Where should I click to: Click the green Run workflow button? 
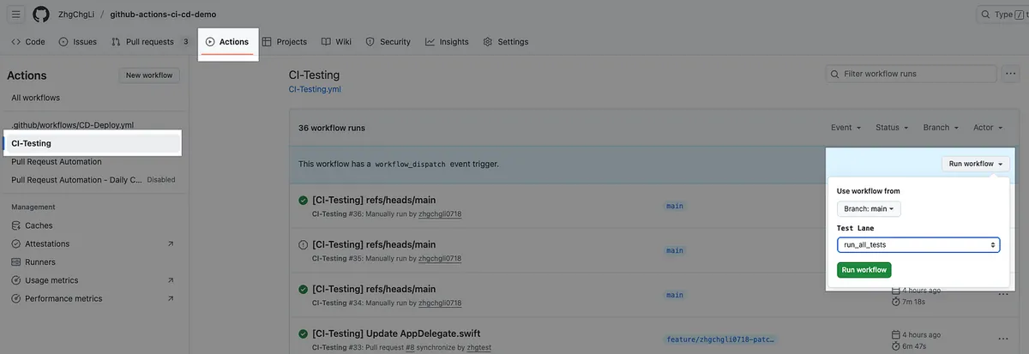864,270
